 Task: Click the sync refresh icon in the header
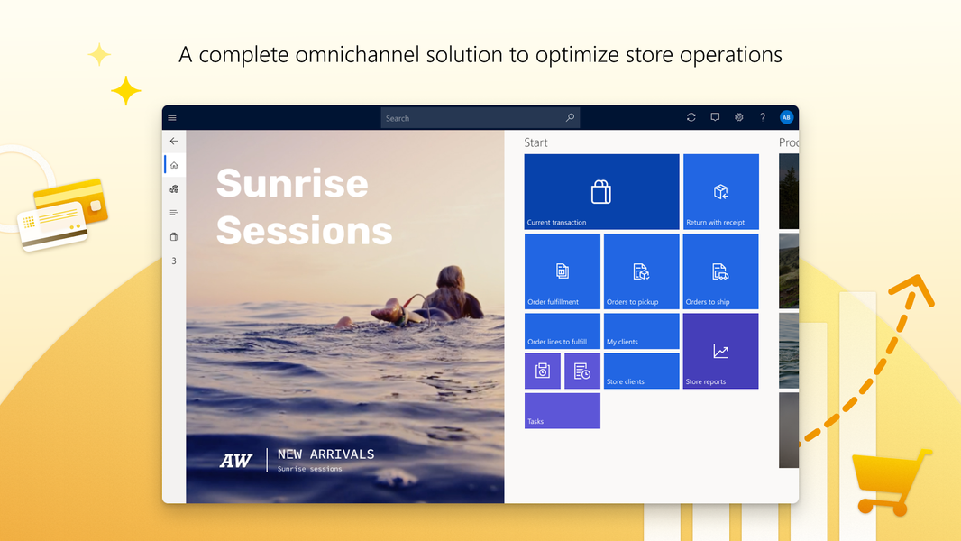(x=691, y=117)
